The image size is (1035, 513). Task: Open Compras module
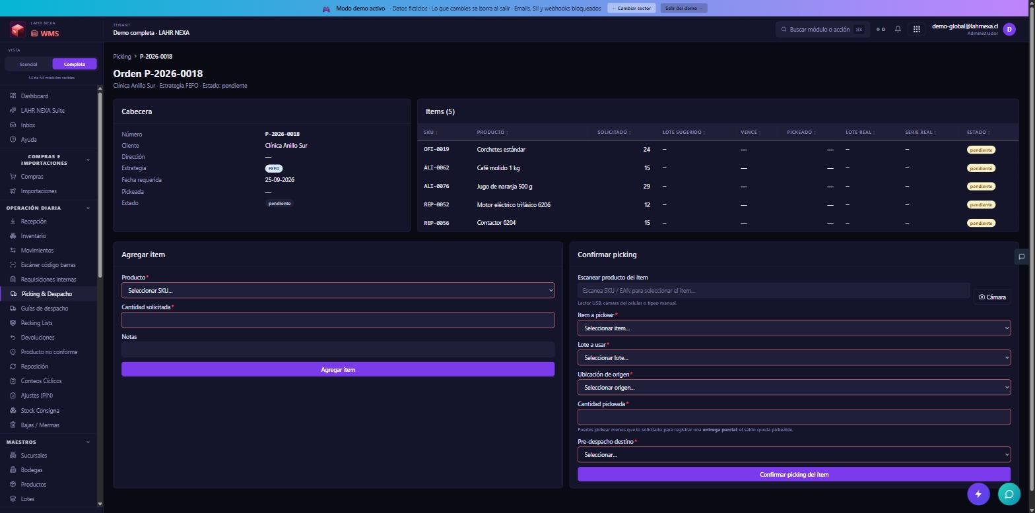(x=32, y=177)
